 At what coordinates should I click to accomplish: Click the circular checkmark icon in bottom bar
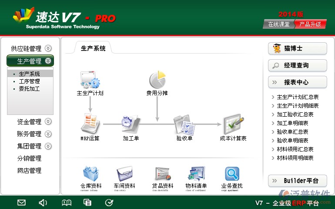coord(109,202)
